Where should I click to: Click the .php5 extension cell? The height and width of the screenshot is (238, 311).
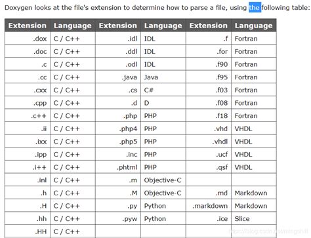pyautogui.click(x=118, y=142)
